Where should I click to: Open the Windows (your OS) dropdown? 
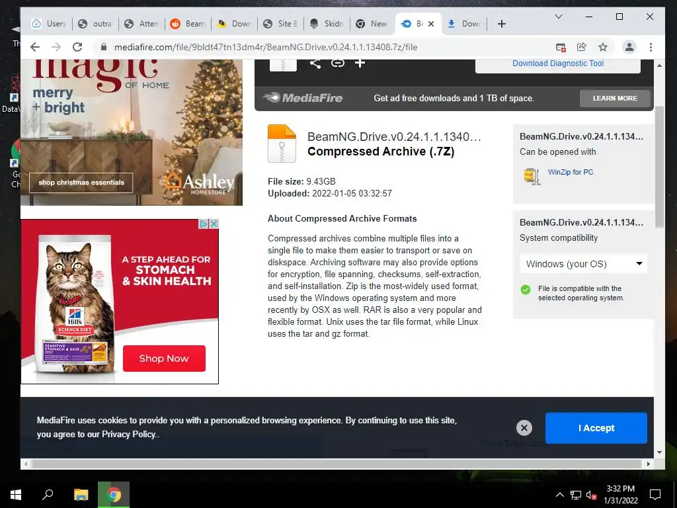583,264
